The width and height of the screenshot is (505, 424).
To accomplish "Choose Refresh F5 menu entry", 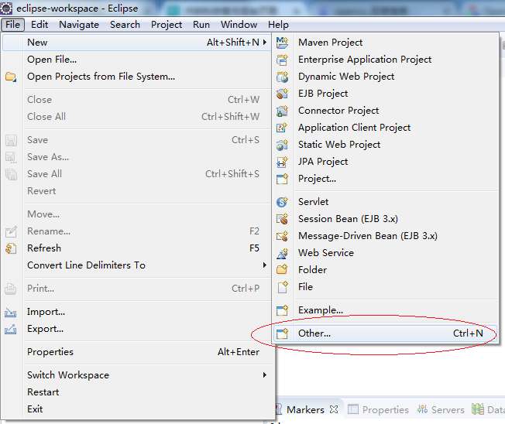I will click(136, 248).
